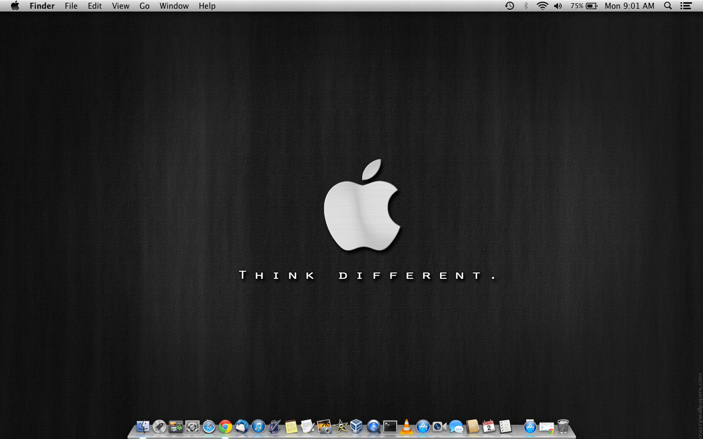Launch iTunes music note icon
The image size is (703, 439).
[258, 426]
